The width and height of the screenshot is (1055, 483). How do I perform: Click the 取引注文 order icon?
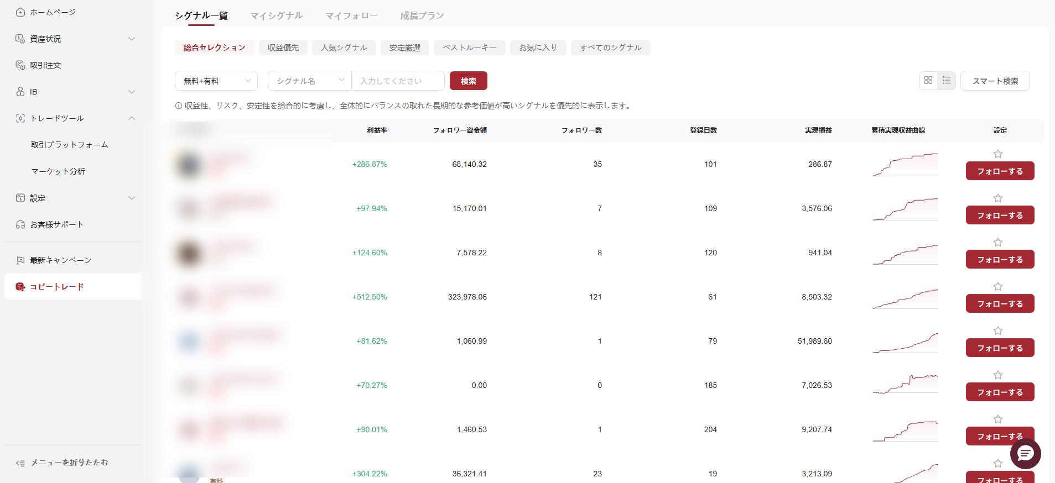(20, 65)
